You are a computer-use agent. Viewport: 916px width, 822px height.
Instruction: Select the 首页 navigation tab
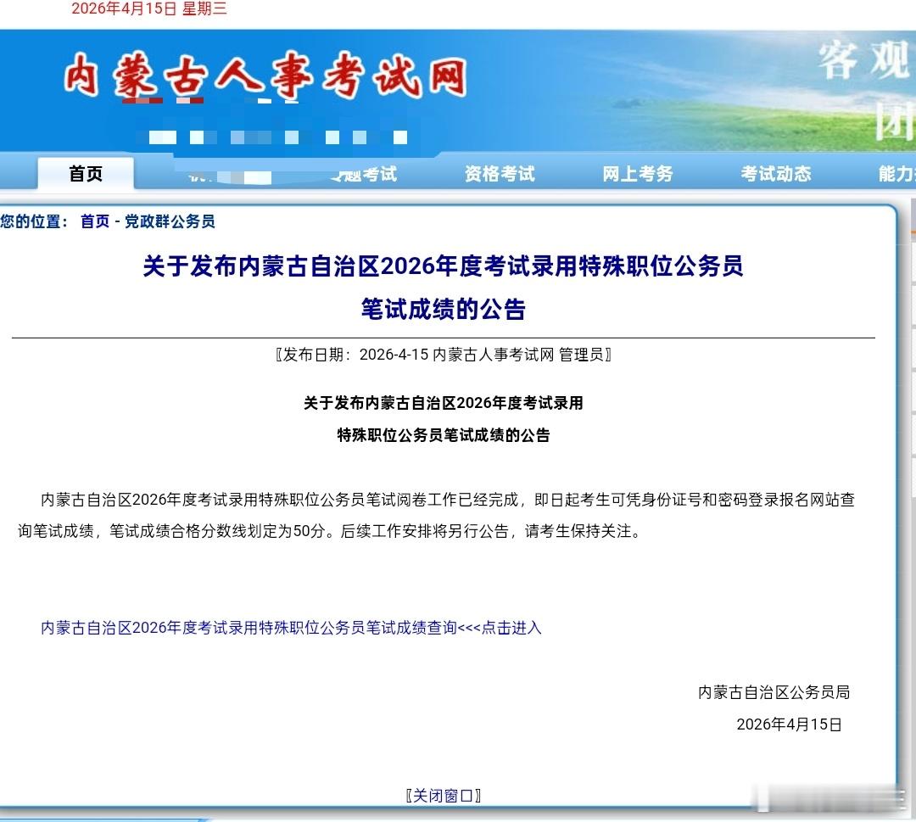85,174
